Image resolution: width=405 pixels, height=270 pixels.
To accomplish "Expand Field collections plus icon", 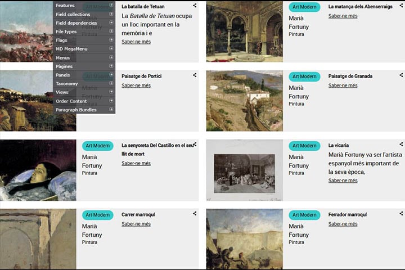I will (x=111, y=13).
